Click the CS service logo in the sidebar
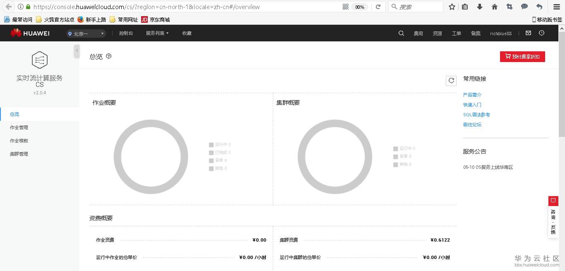The width and height of the screenshot is (565, 271). pos(39,60)
